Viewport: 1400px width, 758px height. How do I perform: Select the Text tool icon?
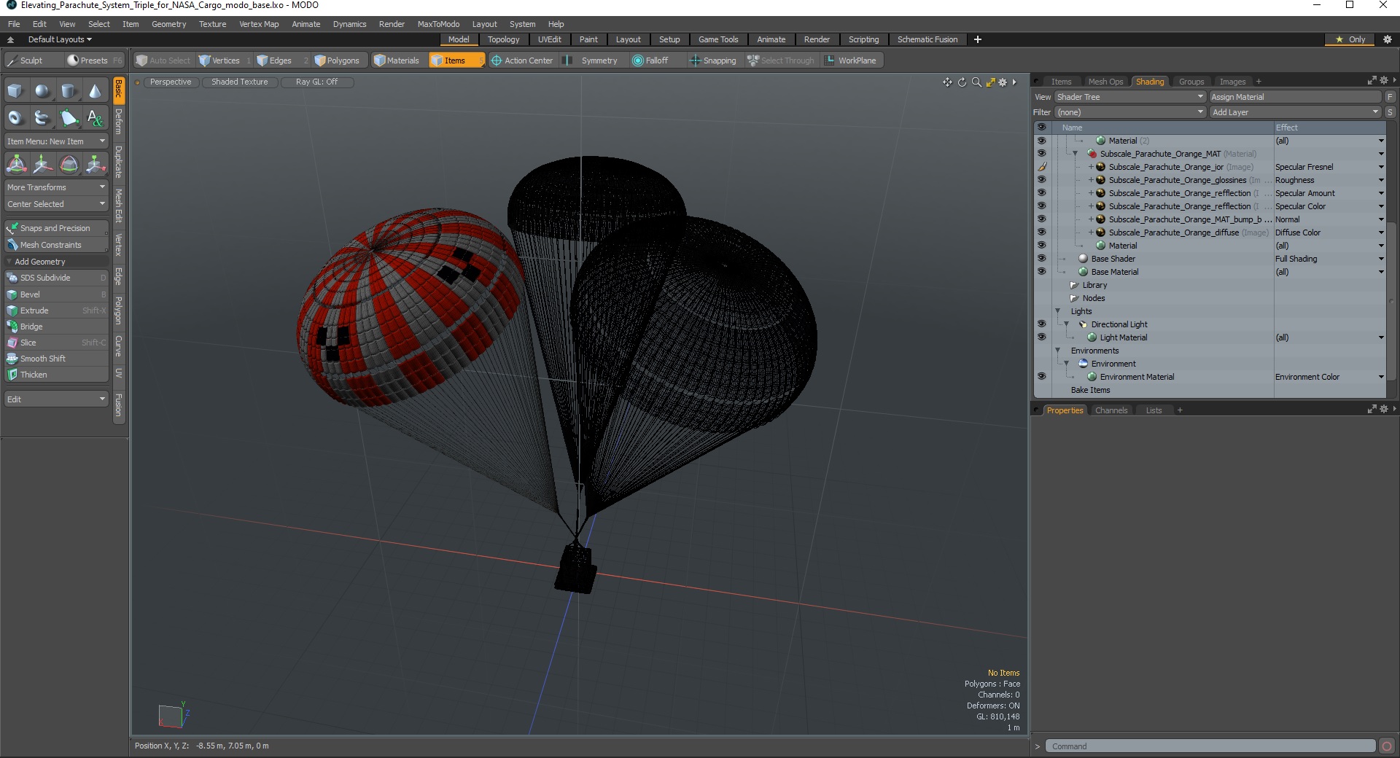pyautogui.click(x=95, y=117)
